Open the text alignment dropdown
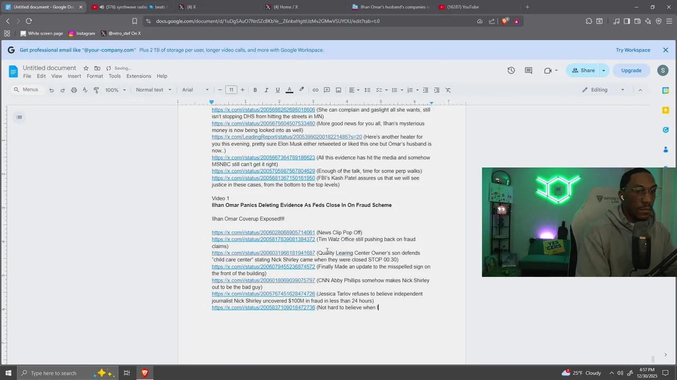This screenshot has width=677, height=380. (354, 90)
